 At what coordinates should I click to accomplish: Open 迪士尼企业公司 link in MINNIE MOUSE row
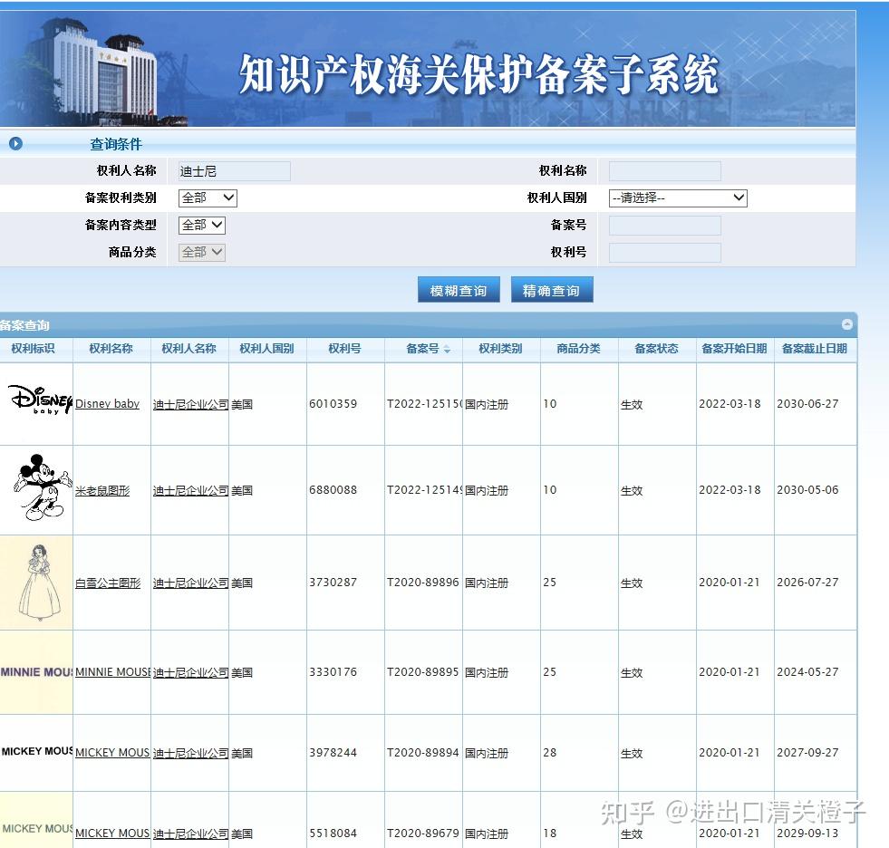tap(190, 672)
